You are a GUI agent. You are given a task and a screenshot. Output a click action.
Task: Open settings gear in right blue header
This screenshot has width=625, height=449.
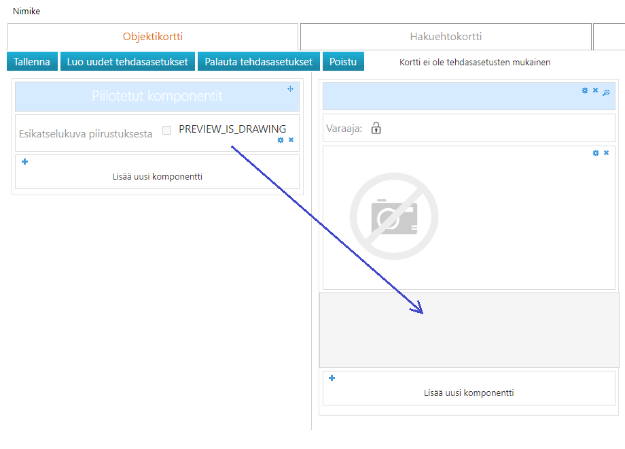(585, 90)
